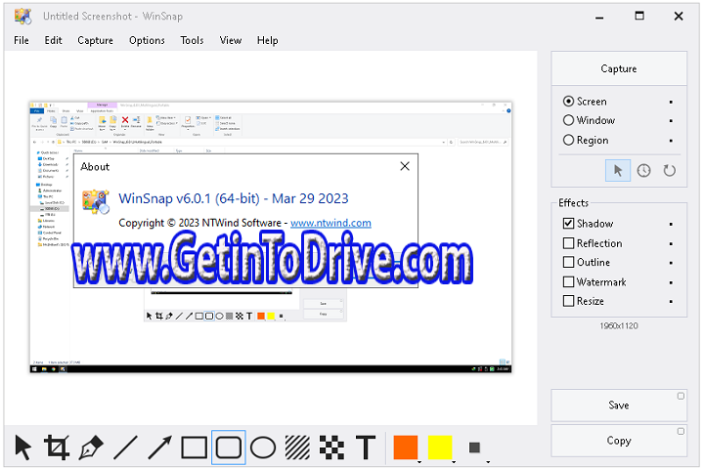Choose the Region capture mode
Viewport: 704px width, 469px height.
[x=568, y=140]
